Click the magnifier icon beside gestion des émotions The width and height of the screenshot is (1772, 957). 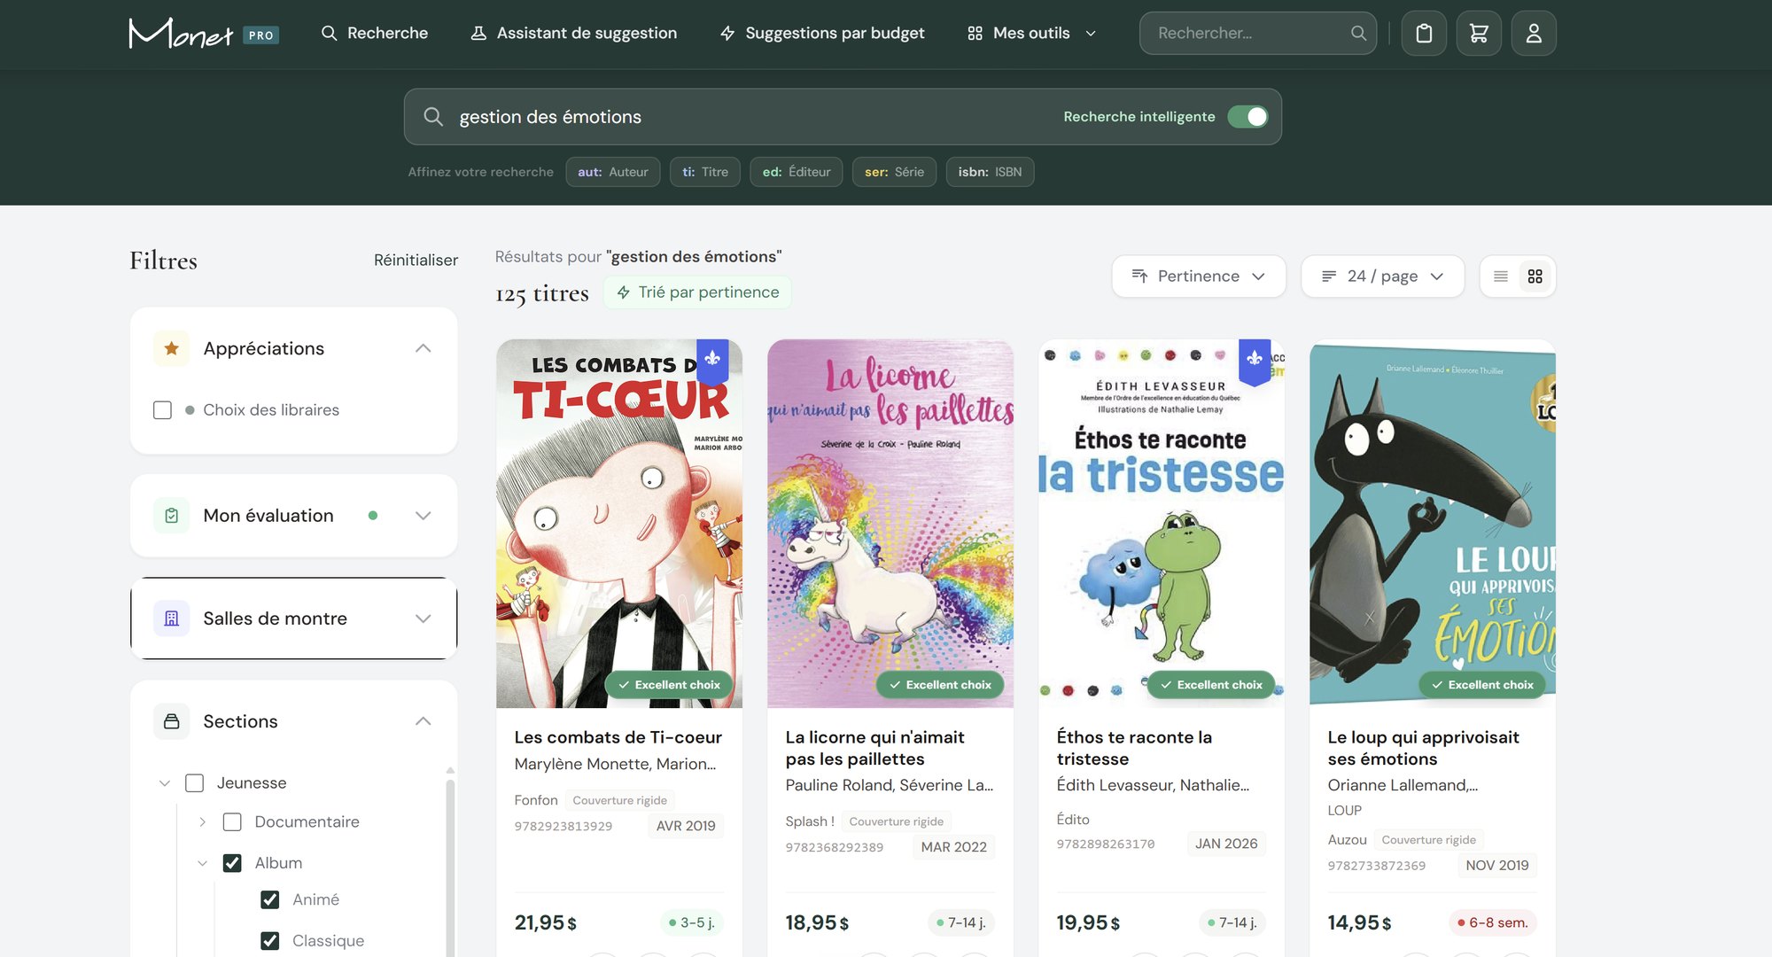click(x=433, y=116)
